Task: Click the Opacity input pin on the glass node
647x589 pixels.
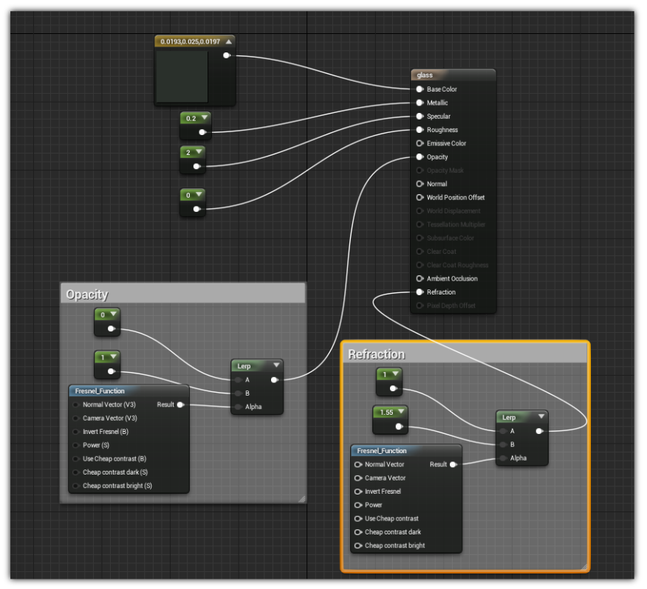Action: (418, 156)
